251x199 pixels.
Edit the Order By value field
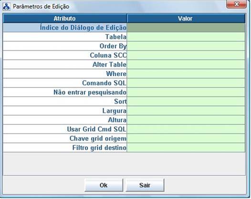[186, 46]
